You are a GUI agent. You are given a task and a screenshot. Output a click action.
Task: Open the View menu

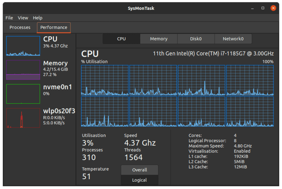(23, 18)
